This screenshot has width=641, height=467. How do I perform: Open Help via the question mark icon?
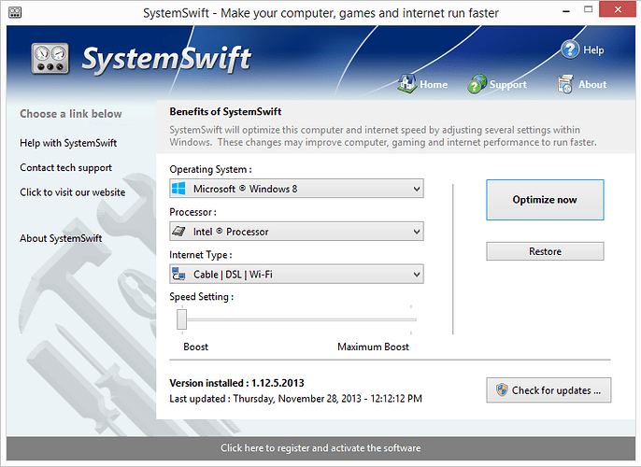(x=571, y=49)
